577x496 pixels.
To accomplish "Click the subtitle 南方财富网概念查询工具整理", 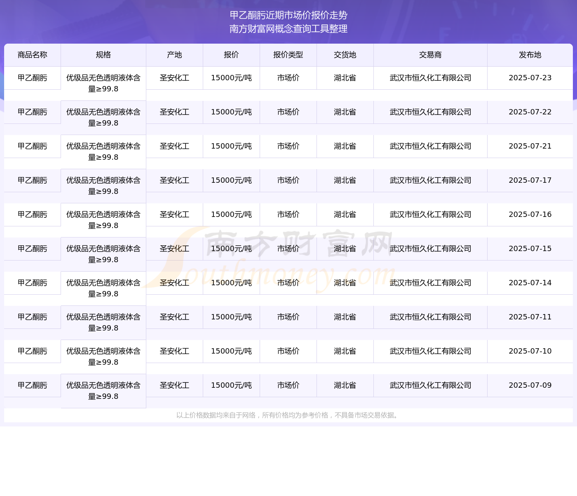I will (288, 29).
